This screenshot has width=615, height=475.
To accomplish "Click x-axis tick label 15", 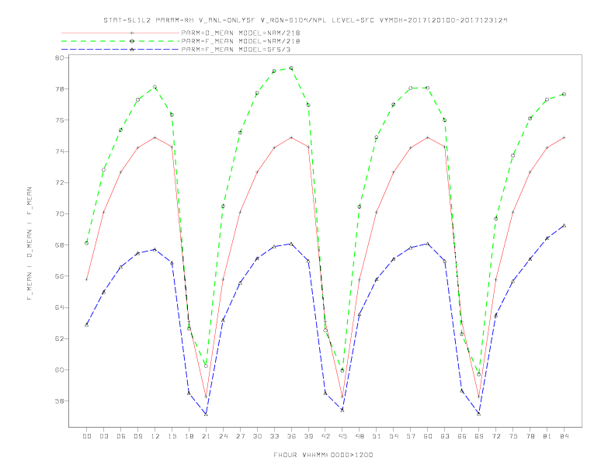I will [172, 436].
